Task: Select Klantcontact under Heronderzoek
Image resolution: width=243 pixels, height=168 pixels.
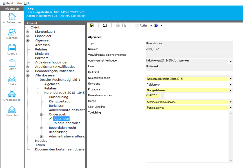Action: click(x=59, y=101)
